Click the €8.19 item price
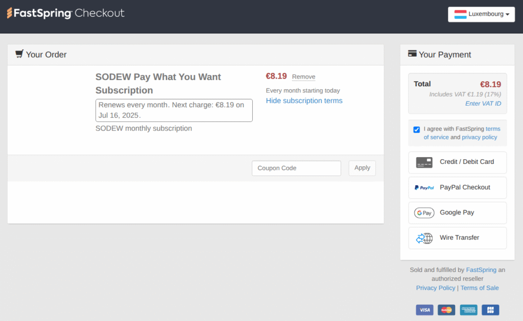The width and height of the screenshot is (523, 321). point(276,77)
